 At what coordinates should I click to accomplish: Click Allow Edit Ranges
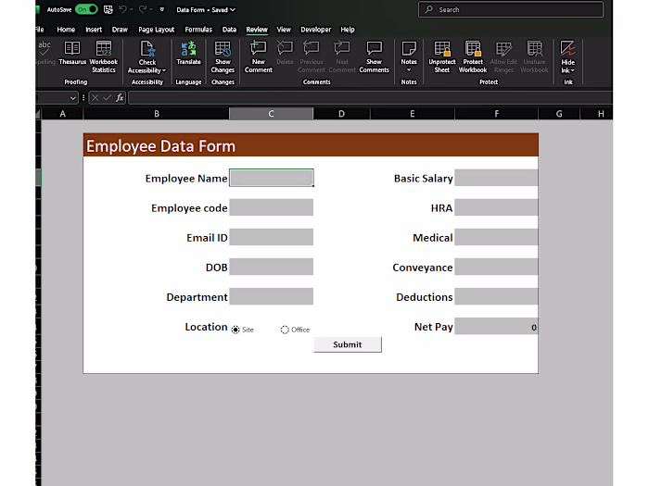pos(503,57)
